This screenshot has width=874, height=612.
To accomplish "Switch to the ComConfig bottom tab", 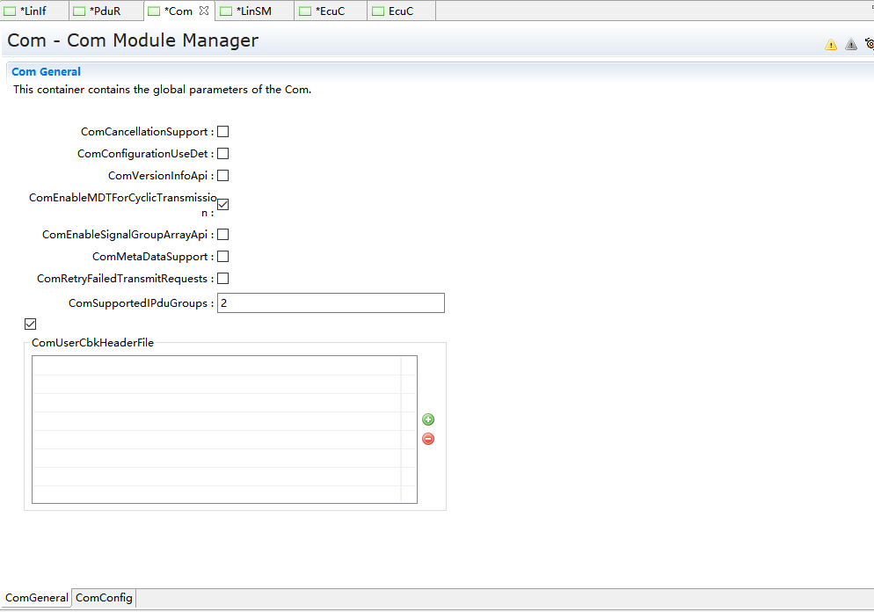I will pos(104,598).
